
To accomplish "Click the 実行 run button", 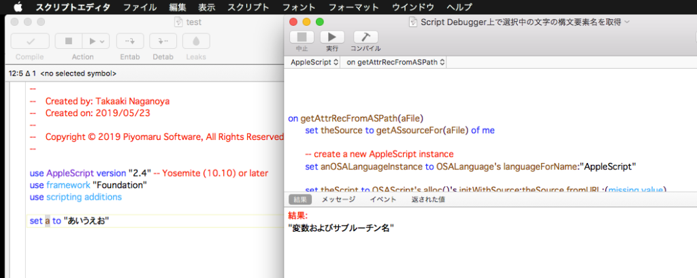I will pos(332,37).
